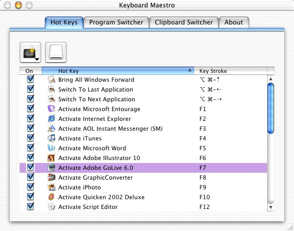Click the iPhoto app icon
Viewport: 294px width, 231px height.
51,187
